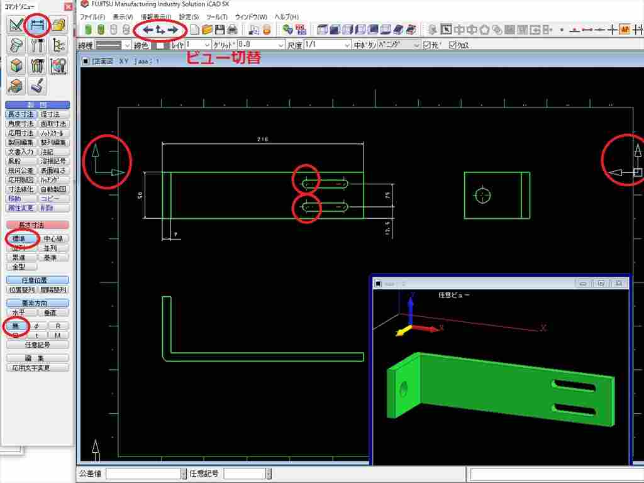Screen dimensions: 644x483
Task: Open the ツール(T) menu
Action: point(216,17)
